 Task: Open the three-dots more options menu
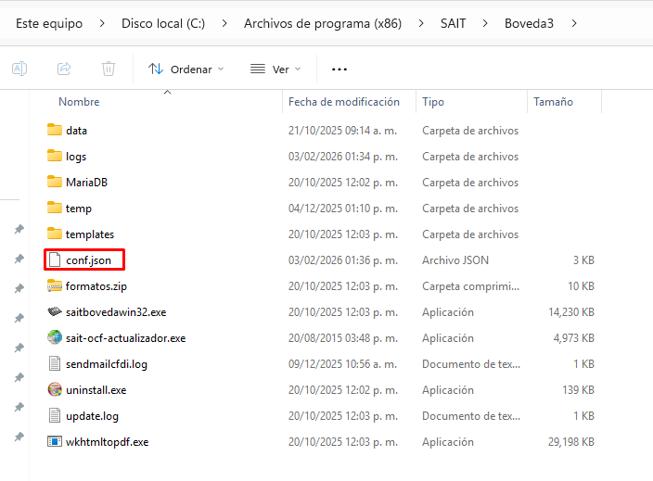339,69
